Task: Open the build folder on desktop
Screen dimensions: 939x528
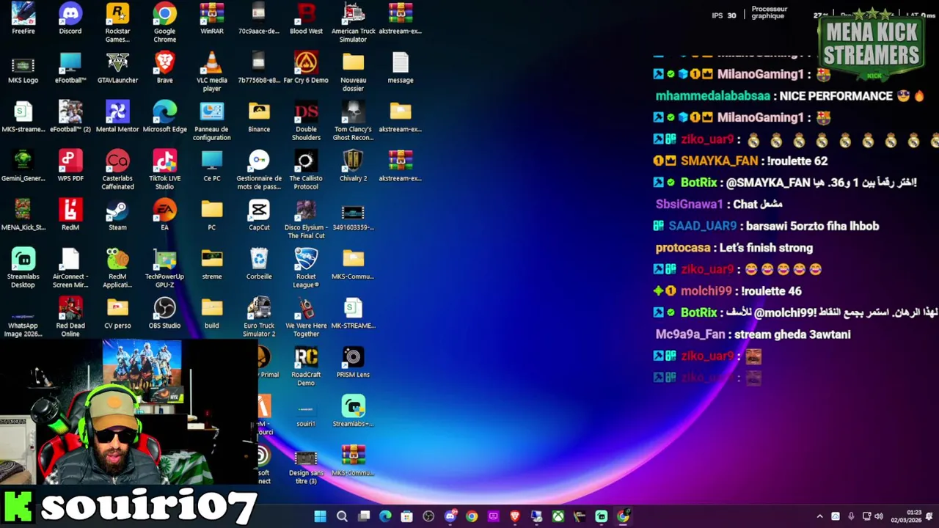Action: pos(212,313)
